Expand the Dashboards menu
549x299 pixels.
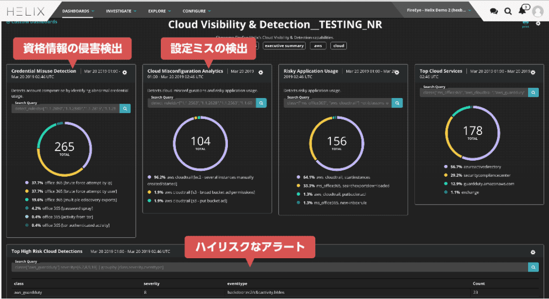pos(78,11)
